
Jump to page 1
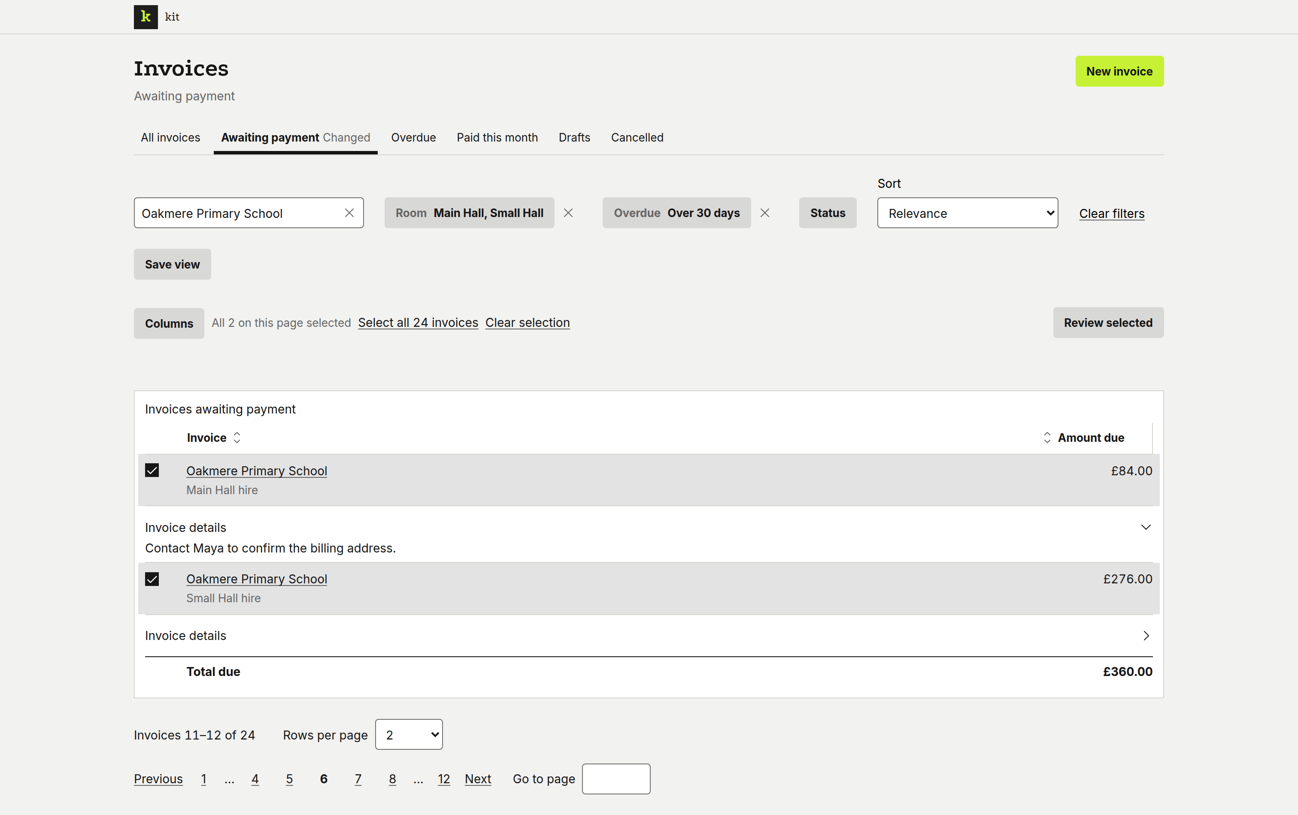pyautogui.click(x=204, y=779)
